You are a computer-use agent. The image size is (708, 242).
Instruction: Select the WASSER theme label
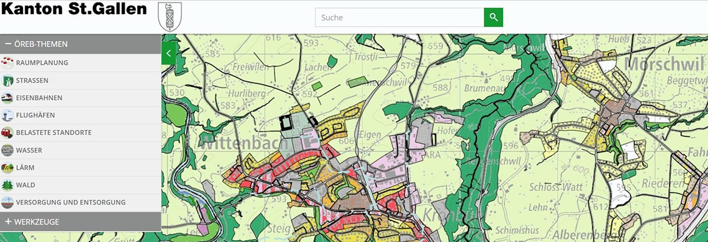tap(29, 150)
